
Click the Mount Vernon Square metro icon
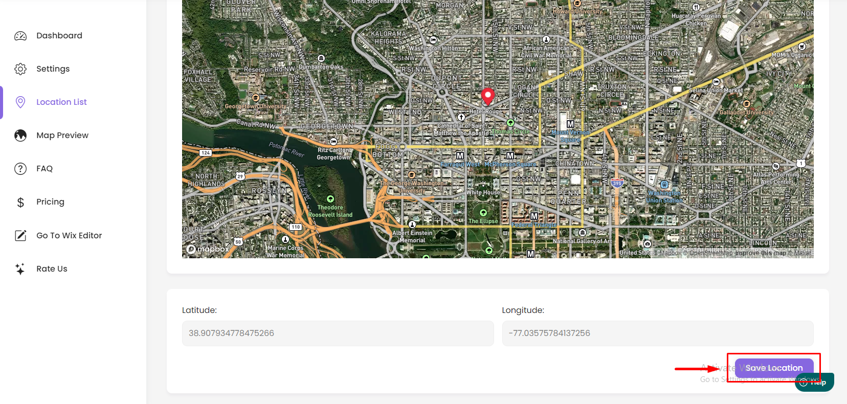[x=570, y=124]
